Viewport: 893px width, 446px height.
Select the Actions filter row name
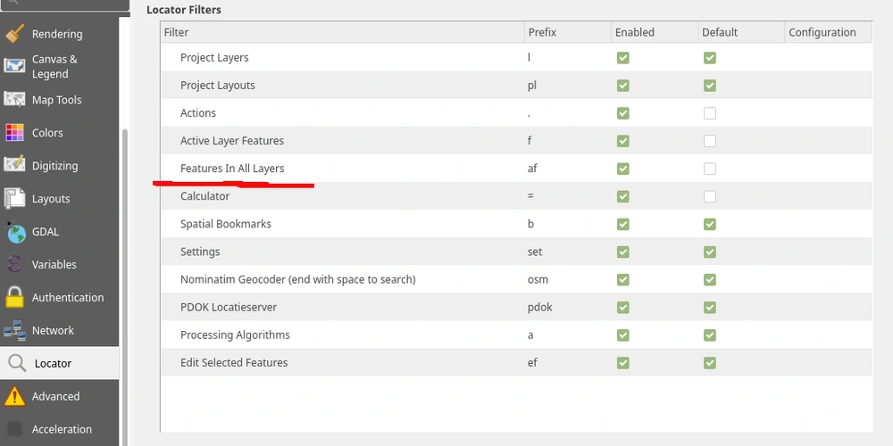(198, 113)
